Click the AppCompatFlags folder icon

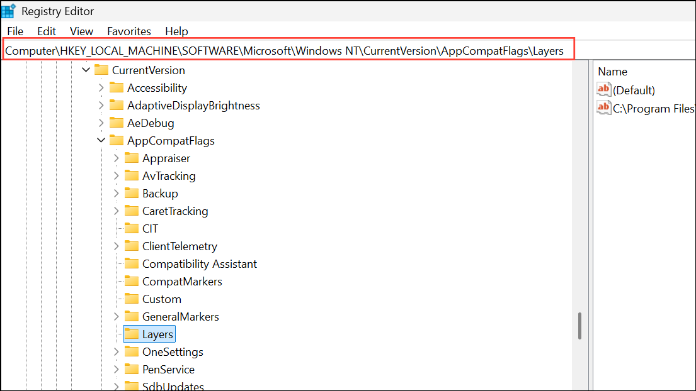coord(118,140)
